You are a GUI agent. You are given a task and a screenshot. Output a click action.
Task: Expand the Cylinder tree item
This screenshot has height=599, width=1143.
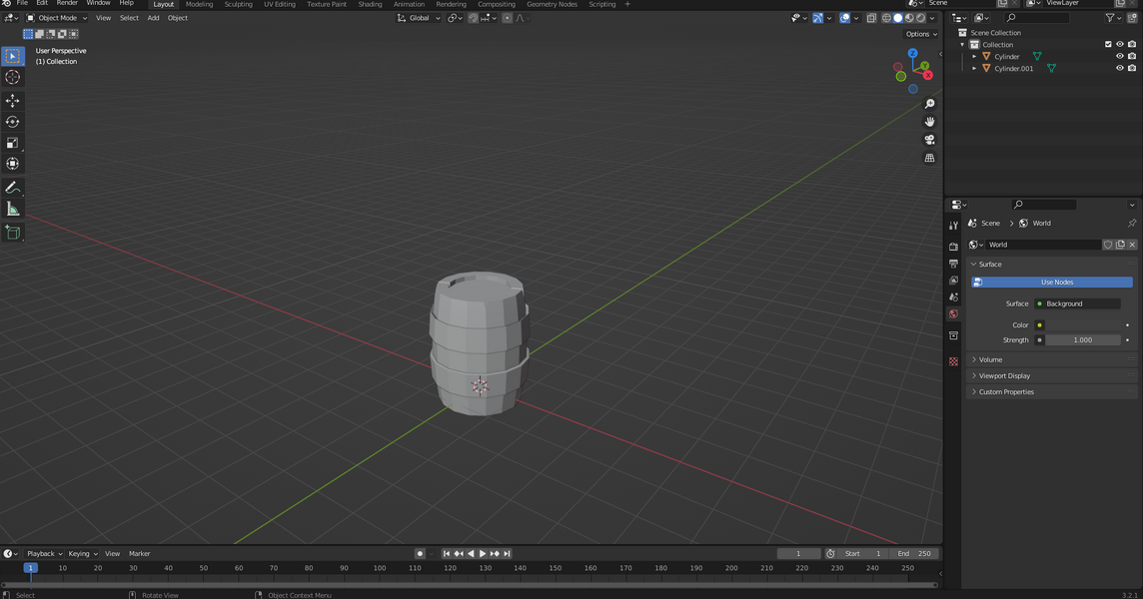point(974,56)
